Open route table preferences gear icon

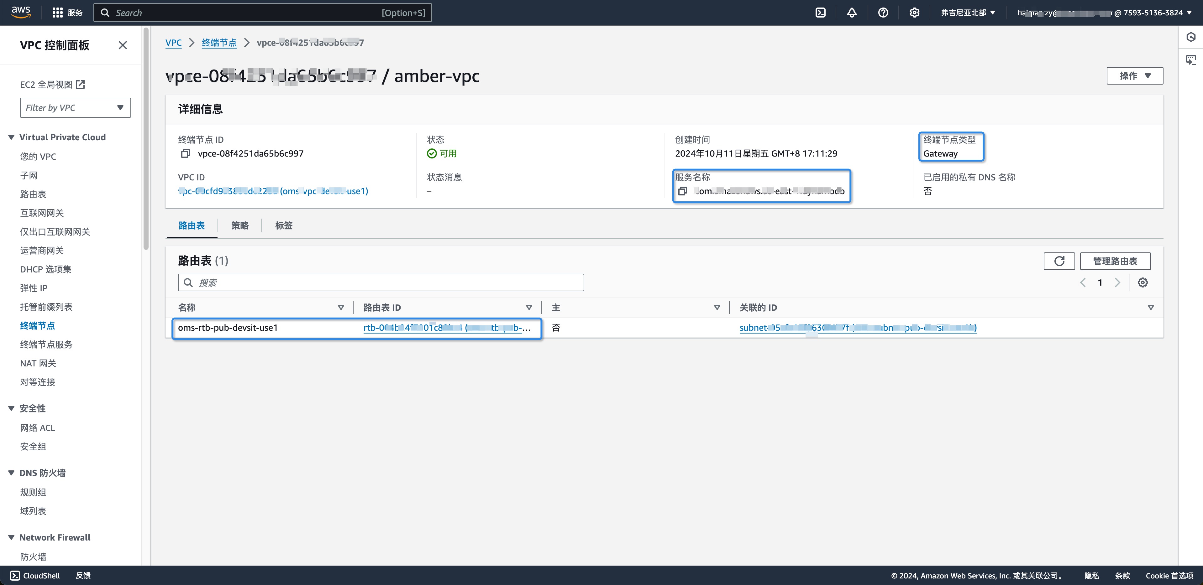tap(1143, 282)
